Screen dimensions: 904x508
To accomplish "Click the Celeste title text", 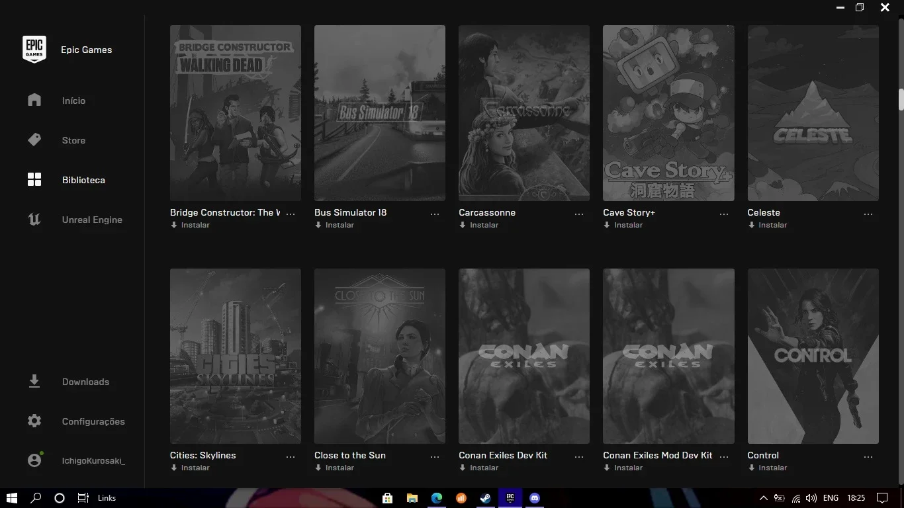I will (x=764, y=212).
